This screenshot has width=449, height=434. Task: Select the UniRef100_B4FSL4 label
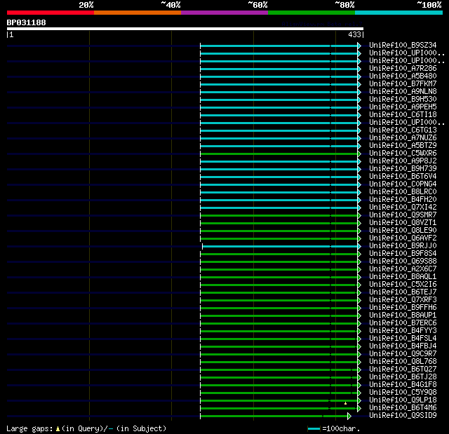tap(403, 339)
